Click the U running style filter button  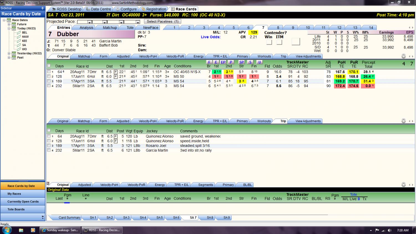tap(259, 62)
